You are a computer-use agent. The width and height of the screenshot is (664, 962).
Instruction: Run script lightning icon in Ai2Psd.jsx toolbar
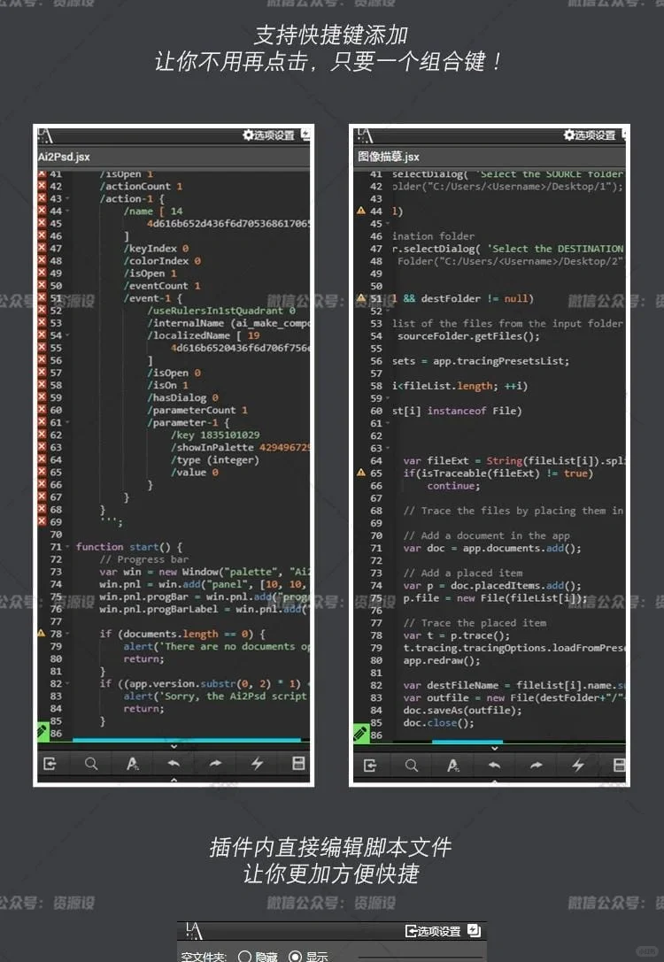pyautogui.click(x=257, y=764)
